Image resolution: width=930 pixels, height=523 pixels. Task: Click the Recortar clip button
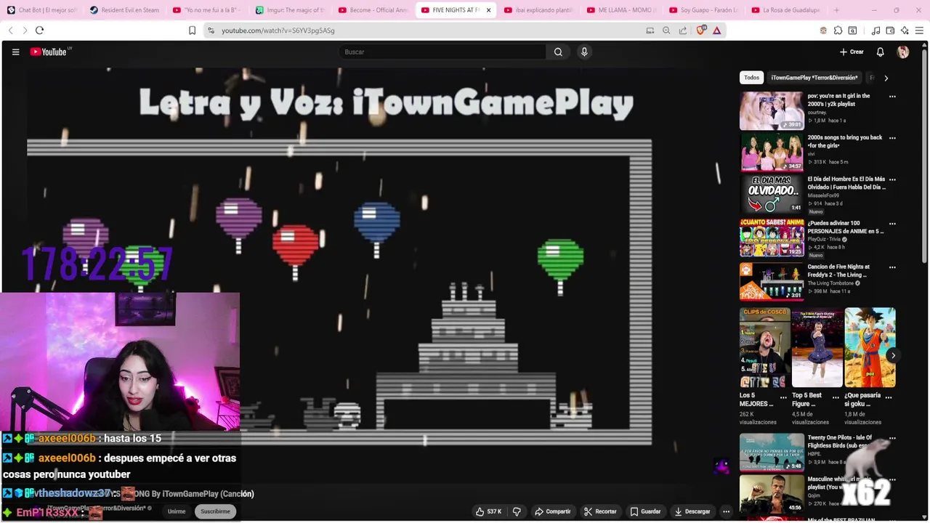pyautogui.click(x=601, y=511)
